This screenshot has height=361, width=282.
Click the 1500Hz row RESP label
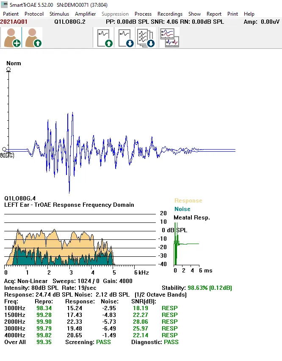(x=170, y=315)
